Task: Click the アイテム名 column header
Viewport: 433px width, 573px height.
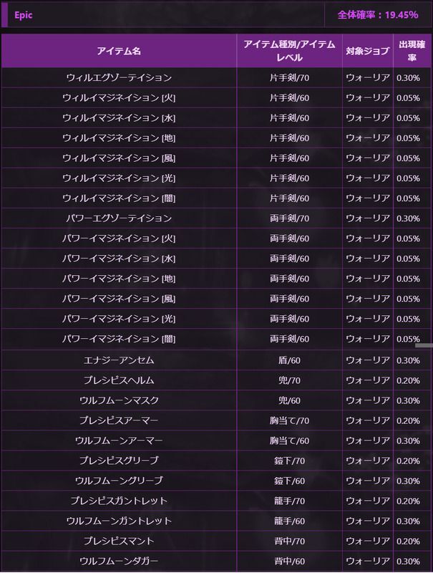Action: [119, 51]
